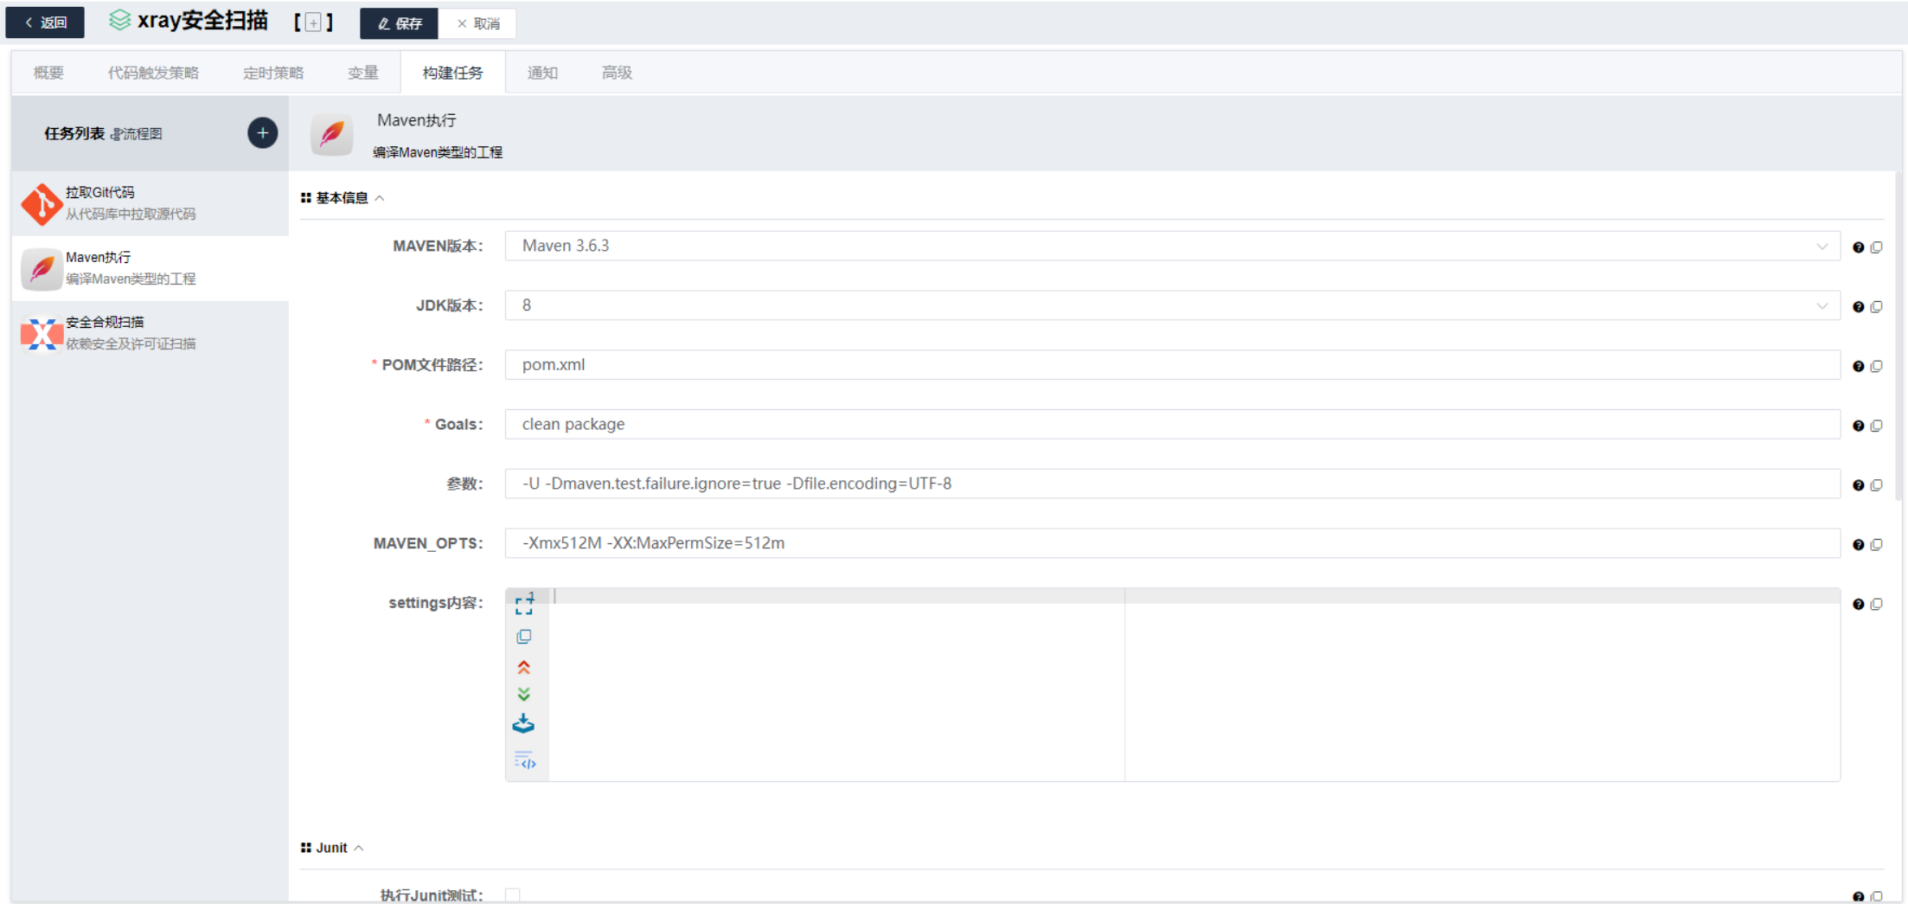Click the Maven feather icon in header
The width and height of the screenshot is (1908, 904).
332,134
